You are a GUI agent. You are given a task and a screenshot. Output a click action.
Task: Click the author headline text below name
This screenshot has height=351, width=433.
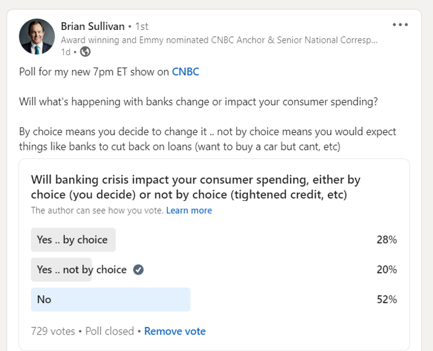tap(219, 40)
